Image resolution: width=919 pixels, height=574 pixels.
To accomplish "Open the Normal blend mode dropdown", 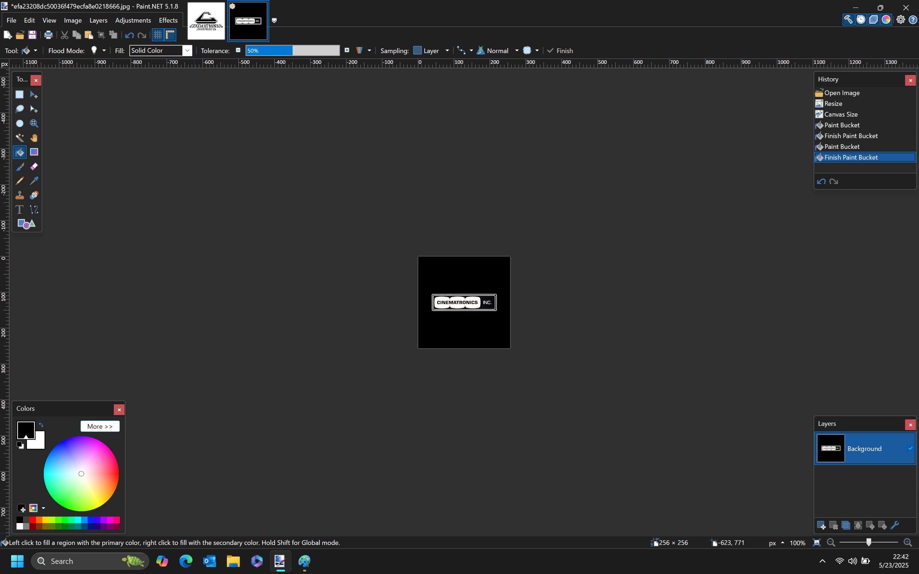I will [516, 51].
